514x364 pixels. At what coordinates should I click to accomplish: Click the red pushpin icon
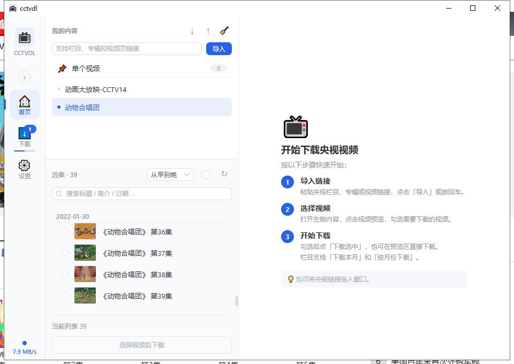pos(62,69)
